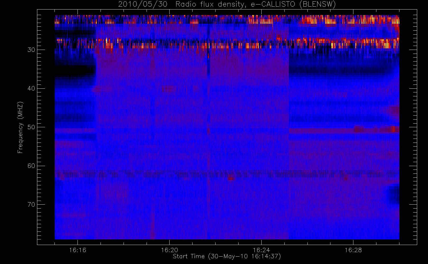Viewport: 428px width, 264px height.
Task: Click the 16:28 time tick label
Action: coord(353,250)
